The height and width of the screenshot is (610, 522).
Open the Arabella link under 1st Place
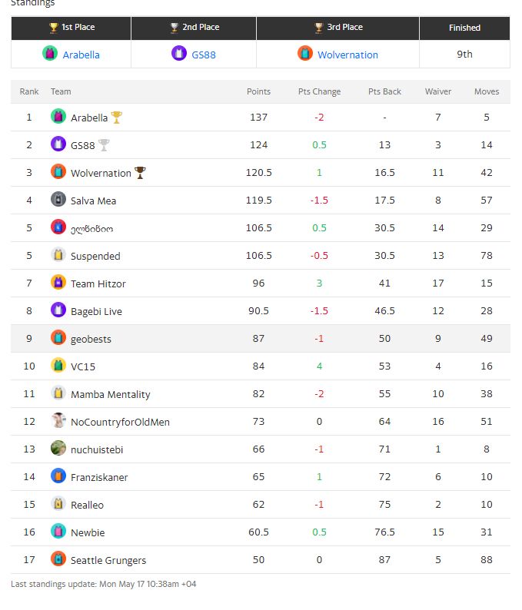click(x=81, y=55)
